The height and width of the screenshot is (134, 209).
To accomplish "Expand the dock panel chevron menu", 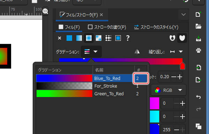I will coord(184,14).
